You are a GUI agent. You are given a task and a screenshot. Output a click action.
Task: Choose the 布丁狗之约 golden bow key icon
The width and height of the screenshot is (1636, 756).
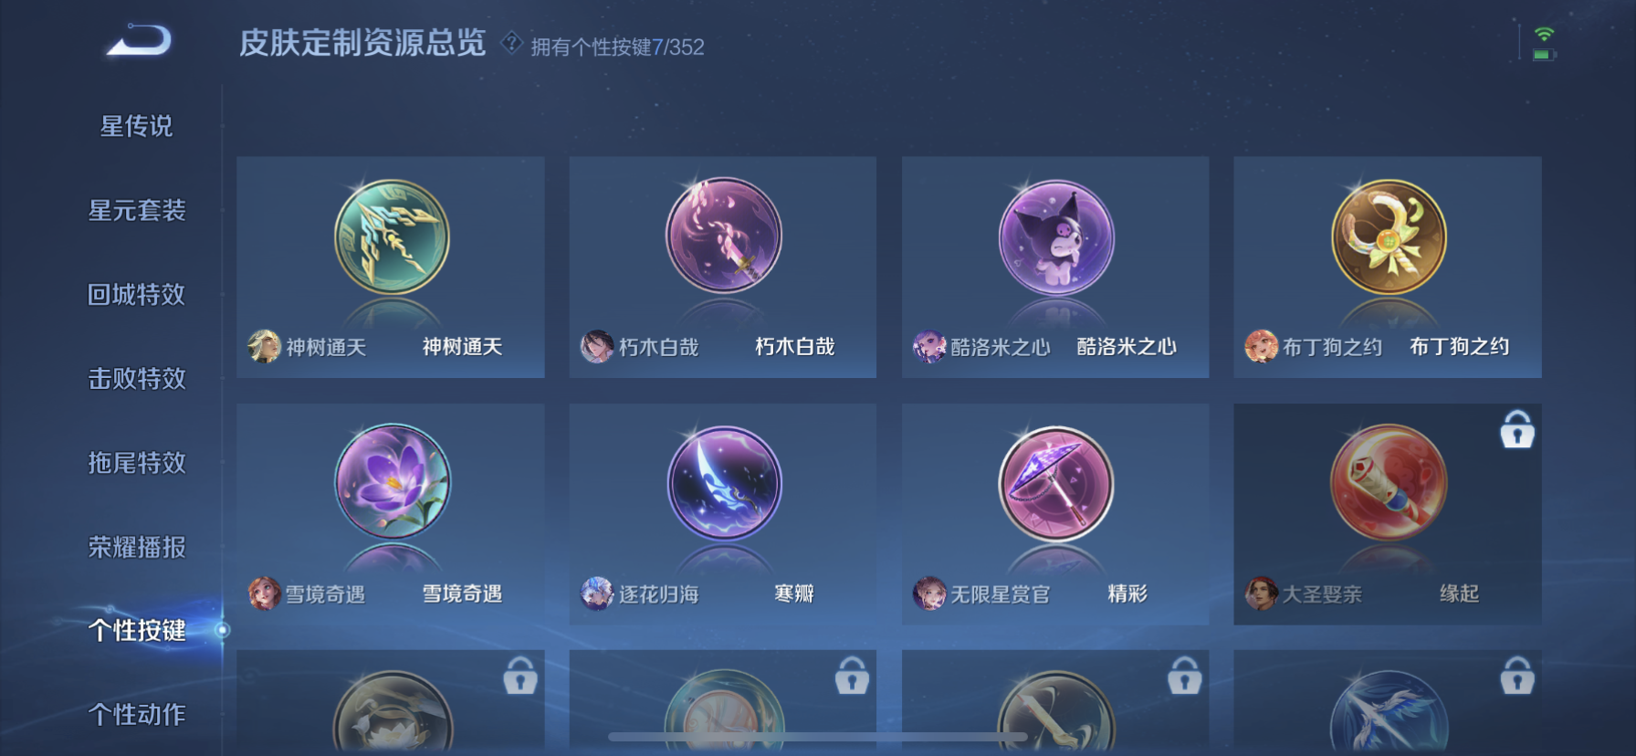[1389, 236]
